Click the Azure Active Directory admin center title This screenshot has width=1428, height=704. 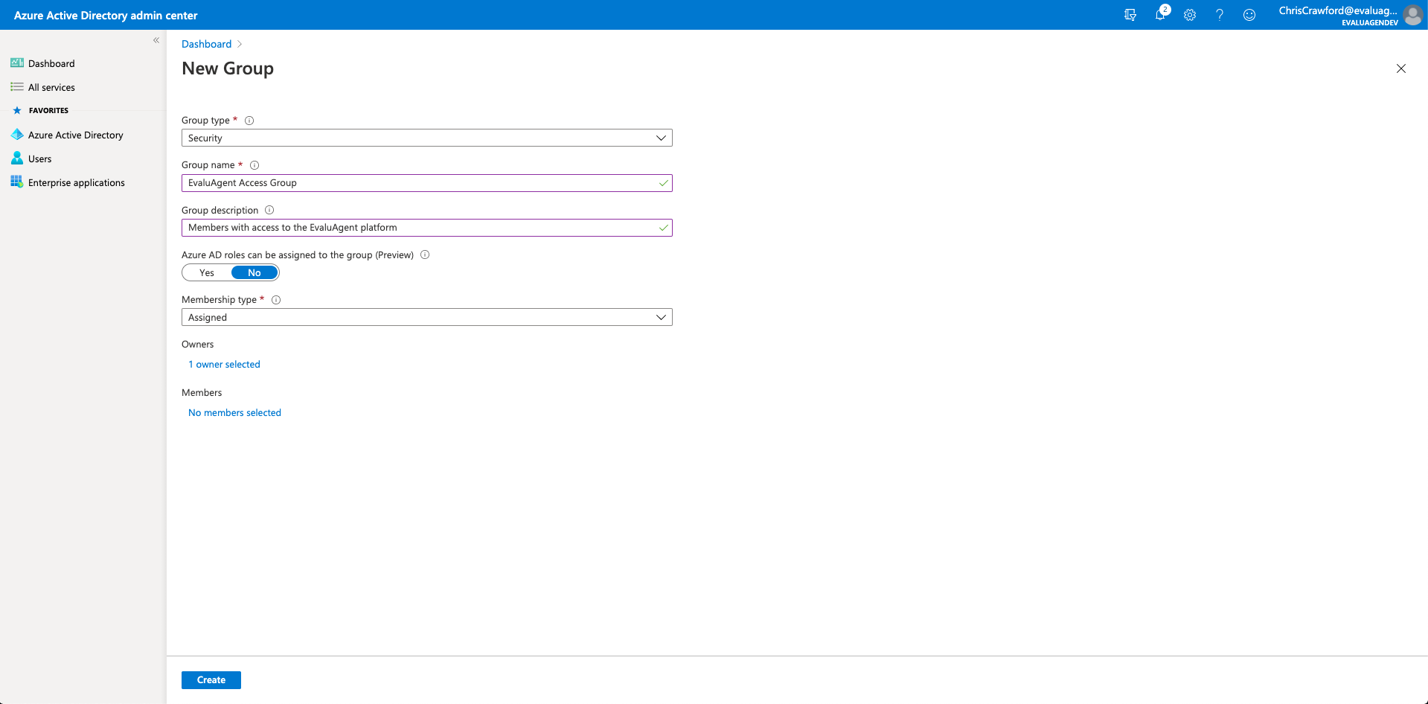[106, 15]
